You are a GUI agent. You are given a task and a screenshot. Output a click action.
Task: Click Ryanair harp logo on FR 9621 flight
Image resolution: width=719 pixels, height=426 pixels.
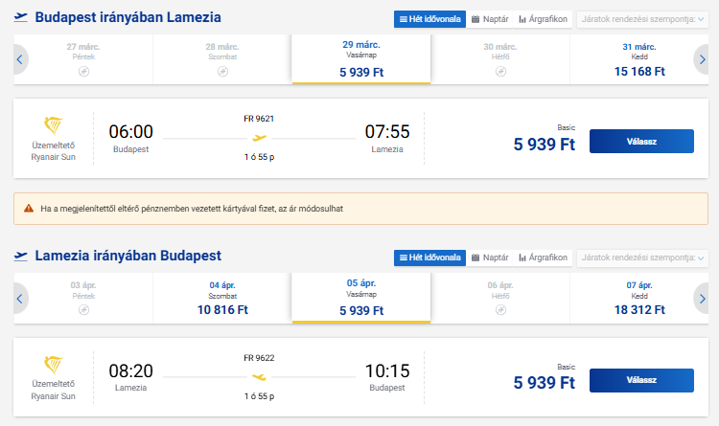[x=53, y=126]
